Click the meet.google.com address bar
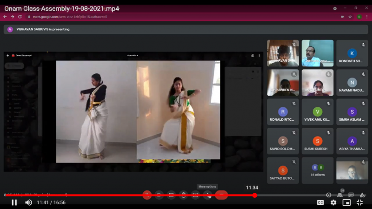372x209 pixels. [70, 17]
